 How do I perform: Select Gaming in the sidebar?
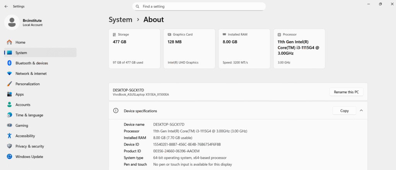[x=40, y=125]
